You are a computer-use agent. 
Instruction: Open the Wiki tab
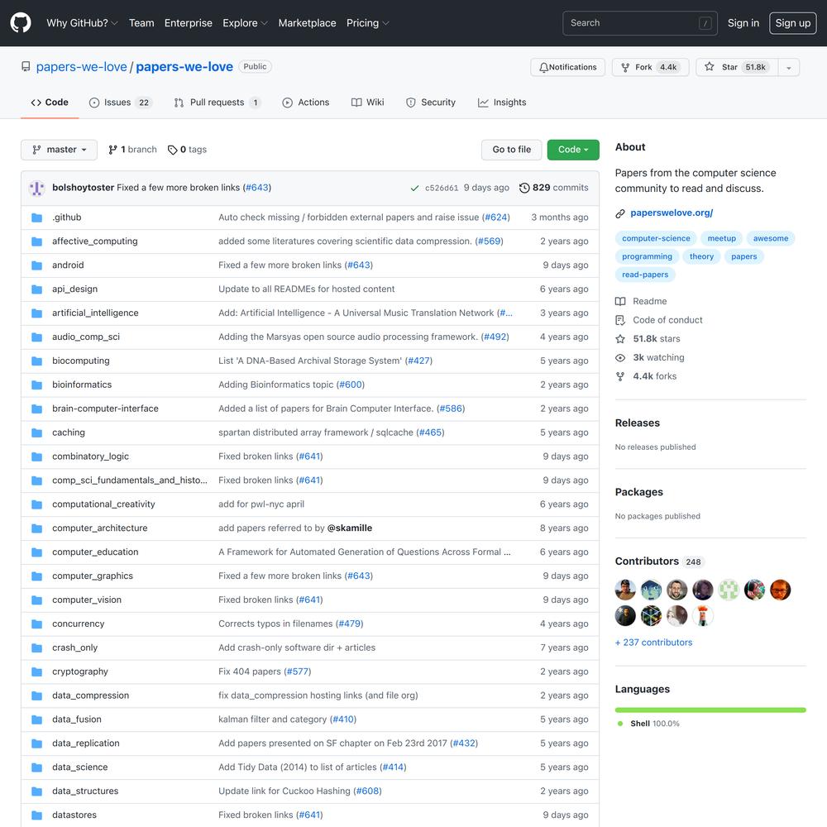point(368,103)
